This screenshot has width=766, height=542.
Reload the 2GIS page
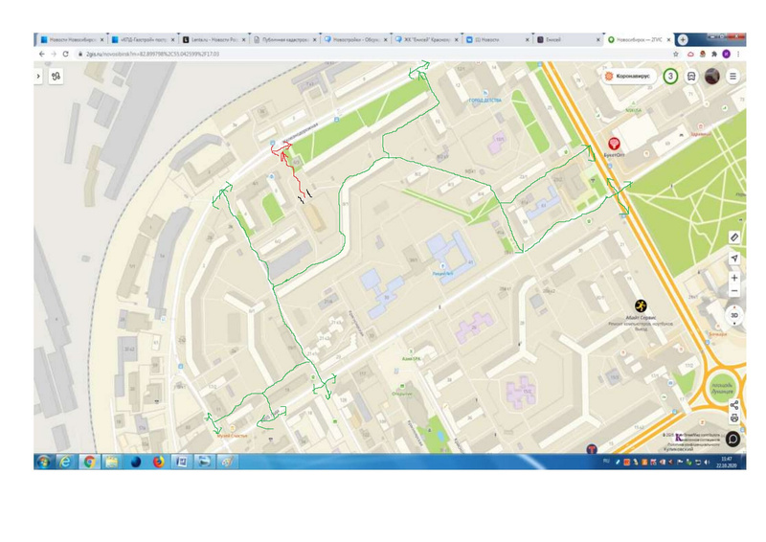(x=65, y=54)
